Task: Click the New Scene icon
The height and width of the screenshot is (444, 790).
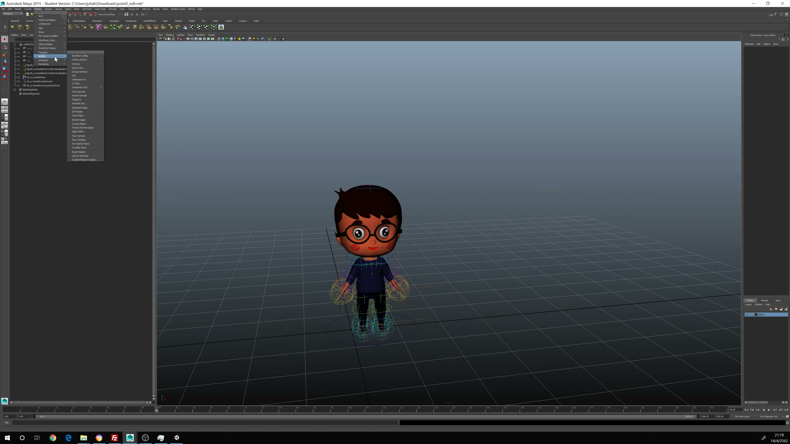Action: (x=27, y=14)
